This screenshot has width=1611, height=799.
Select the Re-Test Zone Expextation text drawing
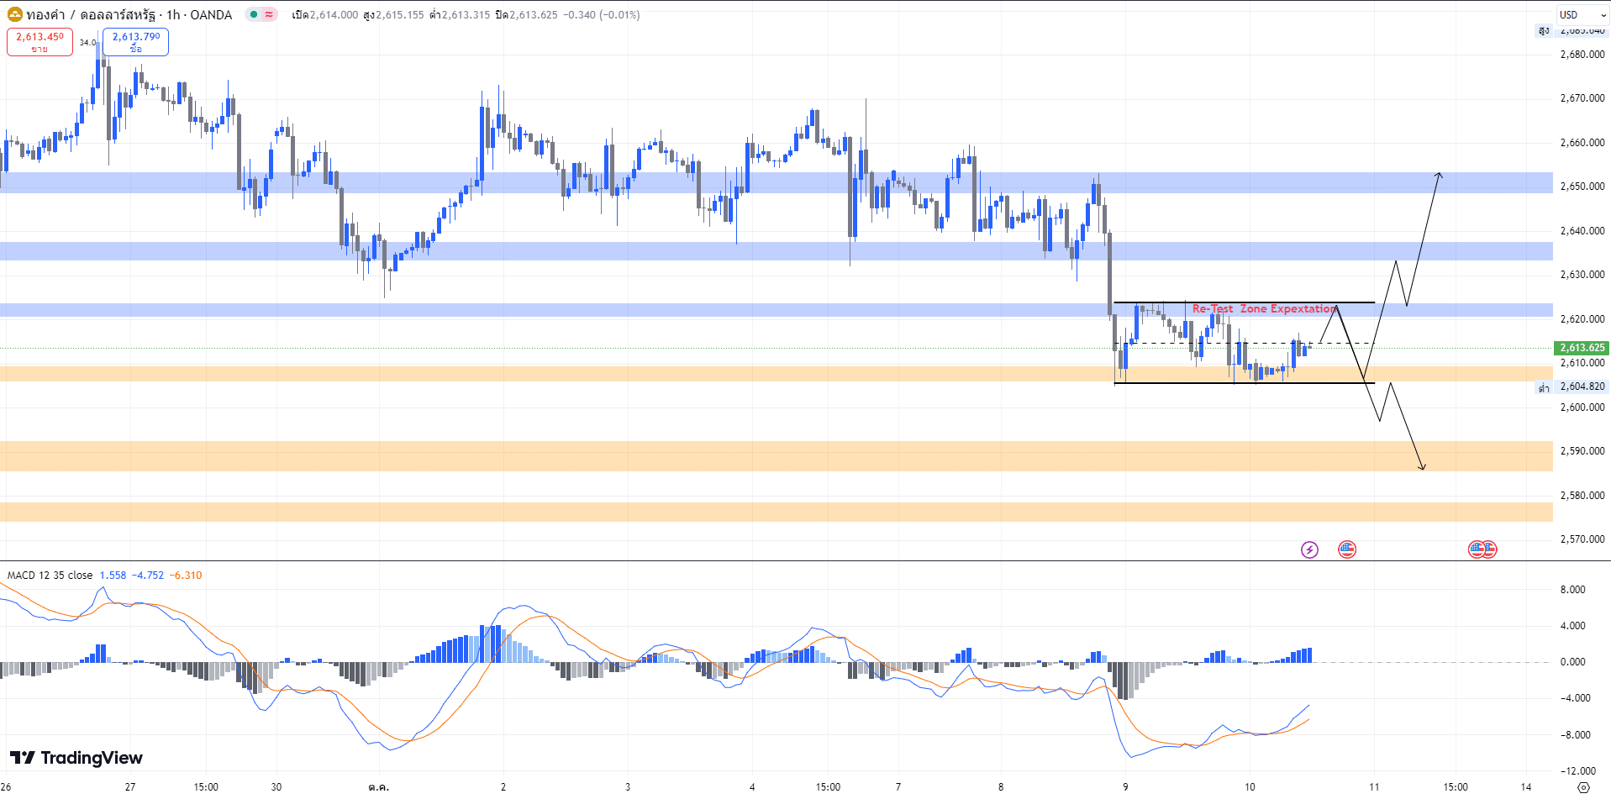tap(1264, 308)
